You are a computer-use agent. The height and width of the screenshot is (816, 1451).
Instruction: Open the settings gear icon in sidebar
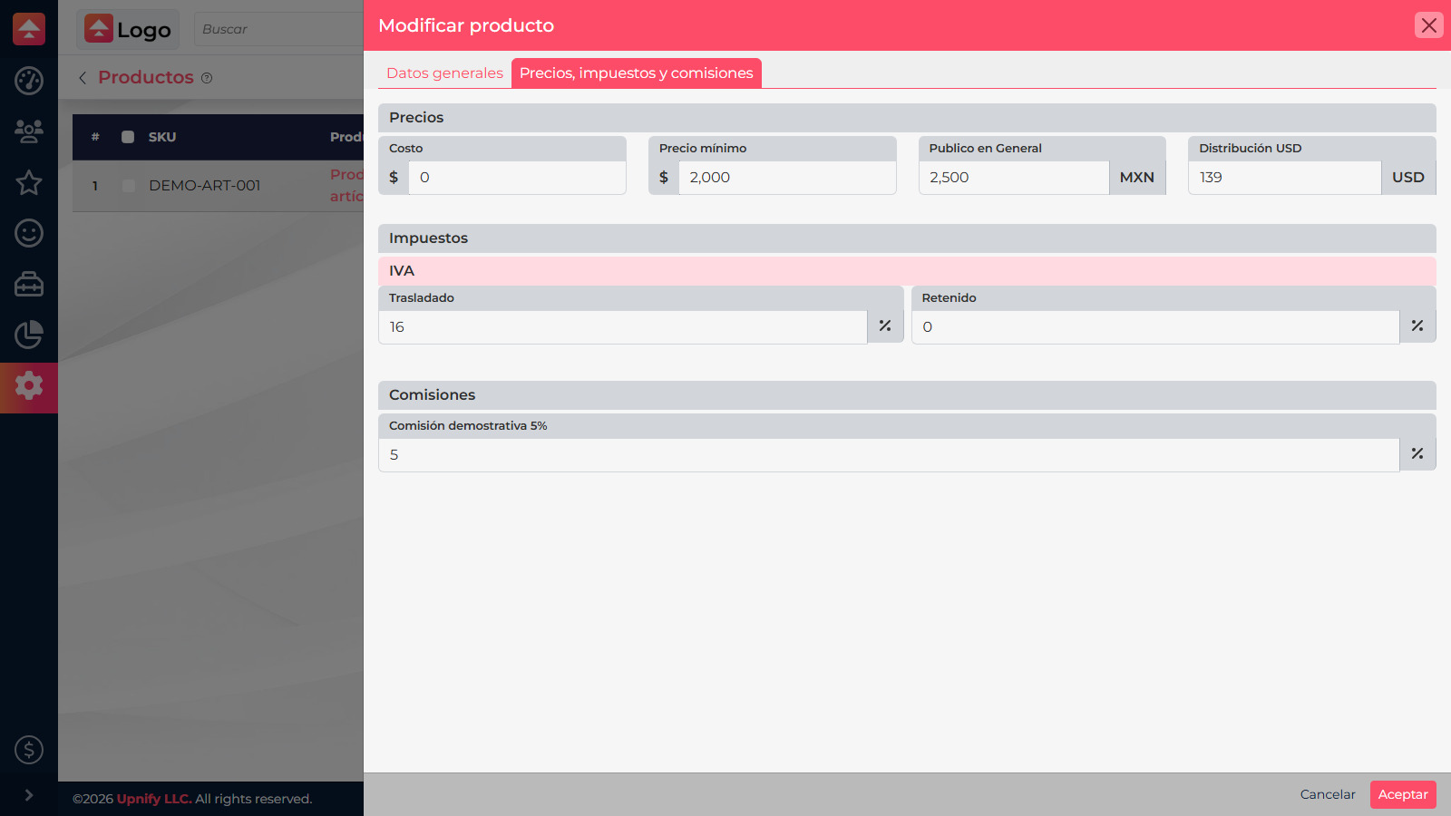[x=29, y=385]
